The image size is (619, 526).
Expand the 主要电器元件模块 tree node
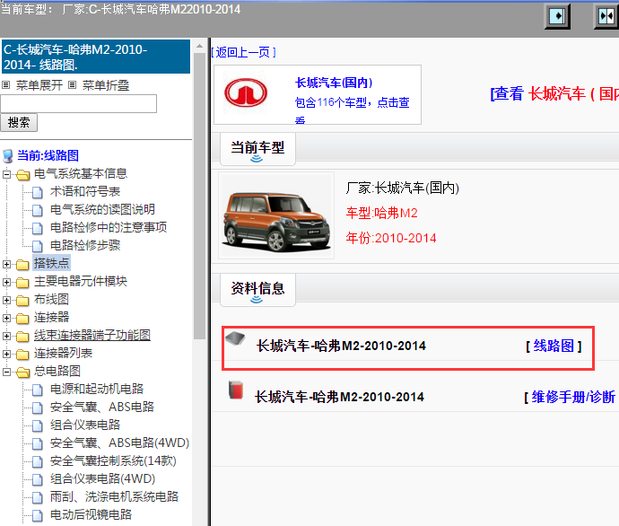[6, 282]
